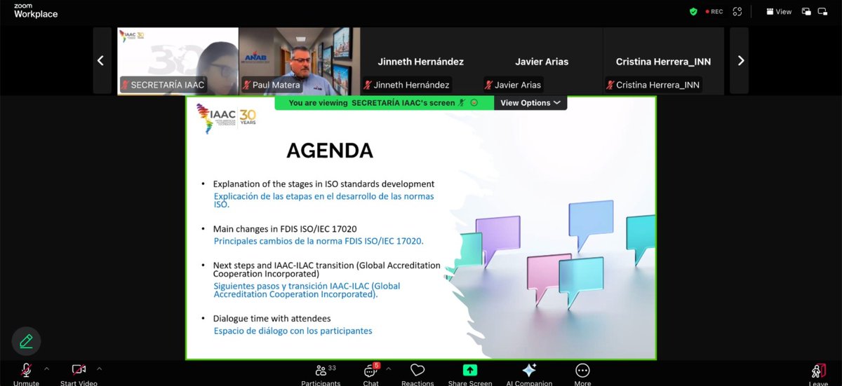Click the AGENDA slide heading
The width and height of the screenshot is (842, 386).
330,151
